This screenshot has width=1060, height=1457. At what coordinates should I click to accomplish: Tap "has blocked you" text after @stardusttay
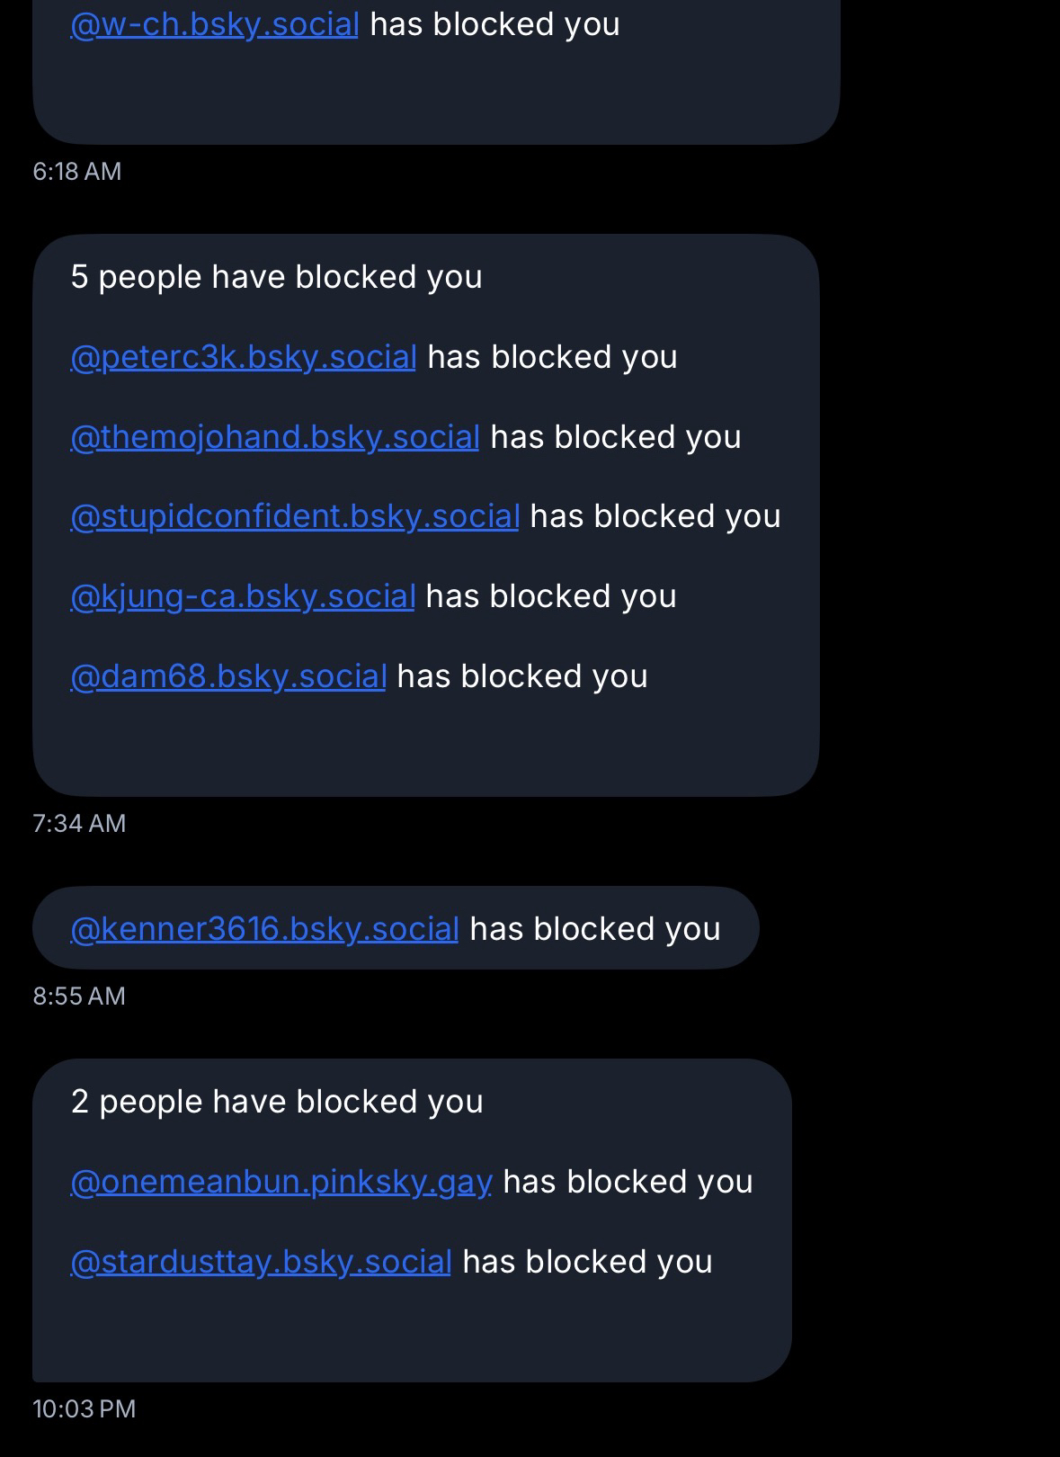tap(587, 1262)
